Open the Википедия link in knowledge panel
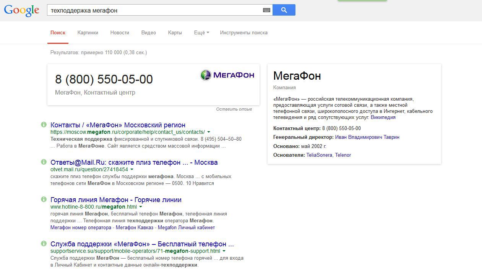482x278 pixels. click(383, 117)
